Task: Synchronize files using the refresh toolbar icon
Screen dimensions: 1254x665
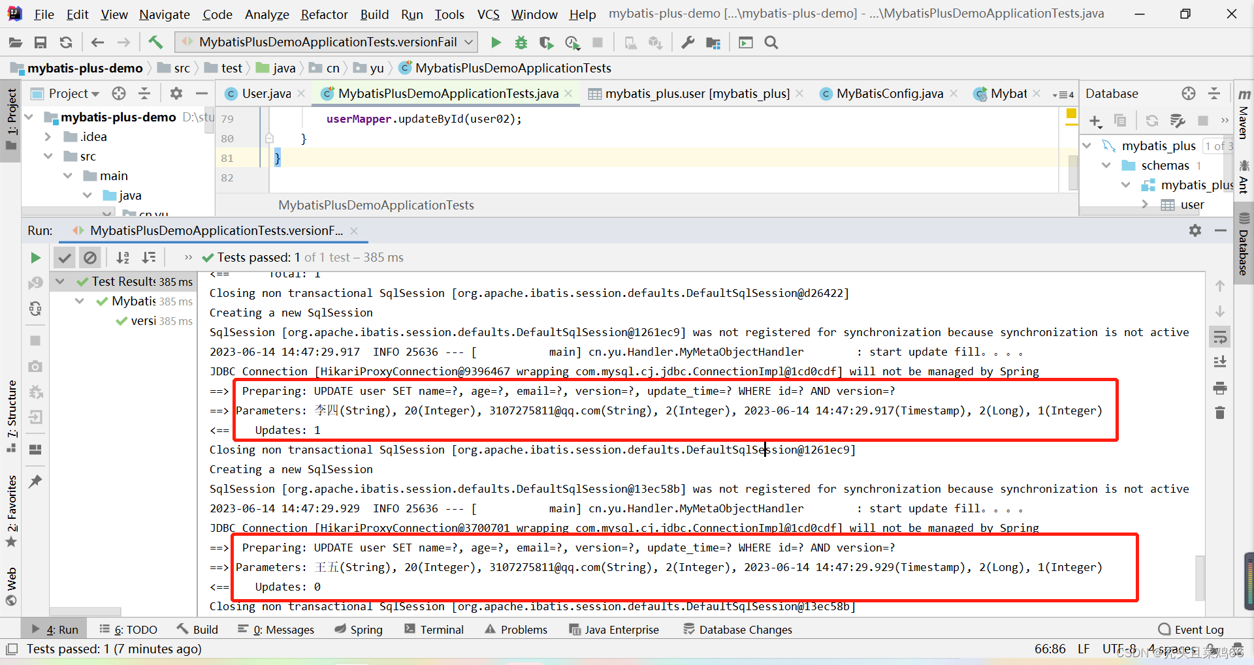Action: click(66, 42)
